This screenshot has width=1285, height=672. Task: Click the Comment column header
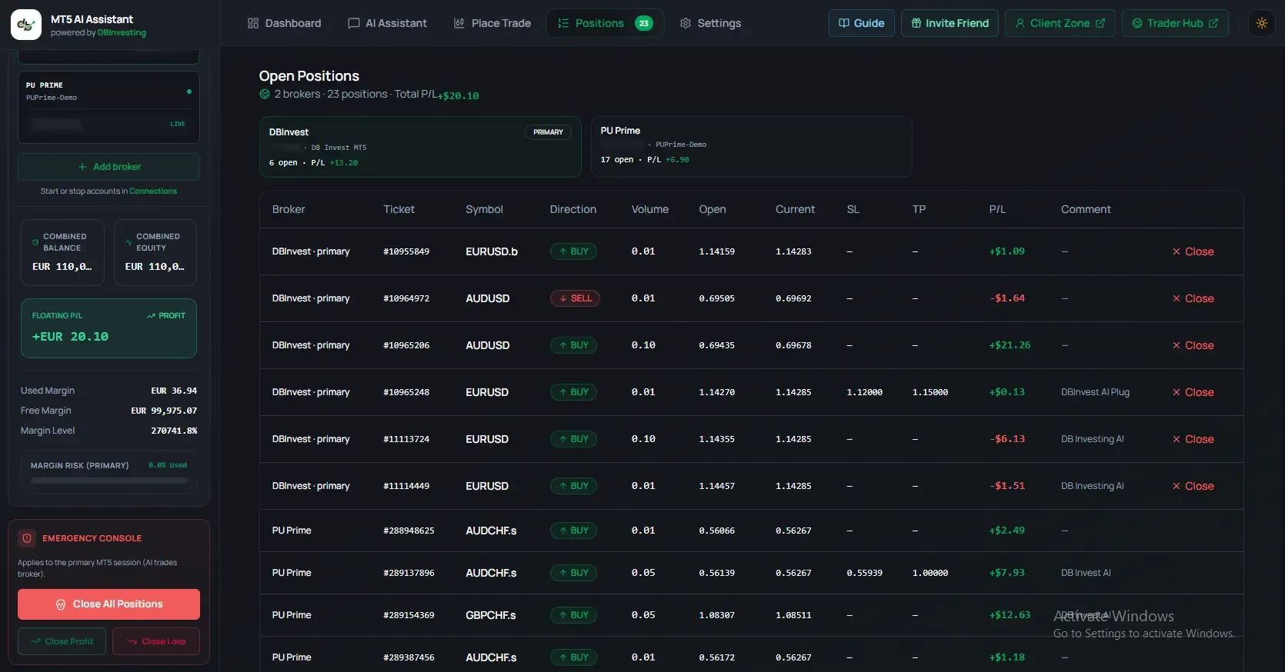tap(1086, 209)
